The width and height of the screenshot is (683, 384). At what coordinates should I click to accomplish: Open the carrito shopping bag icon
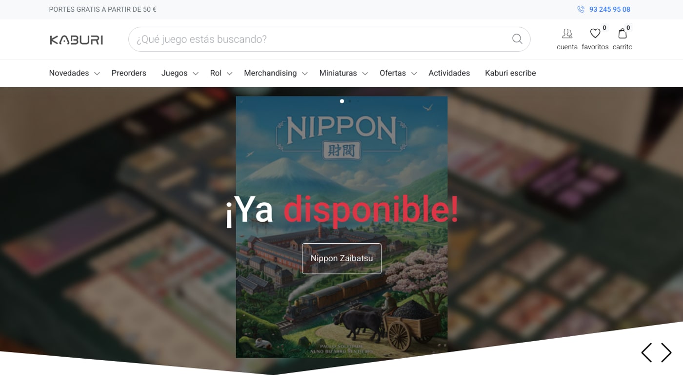(623, 33)
